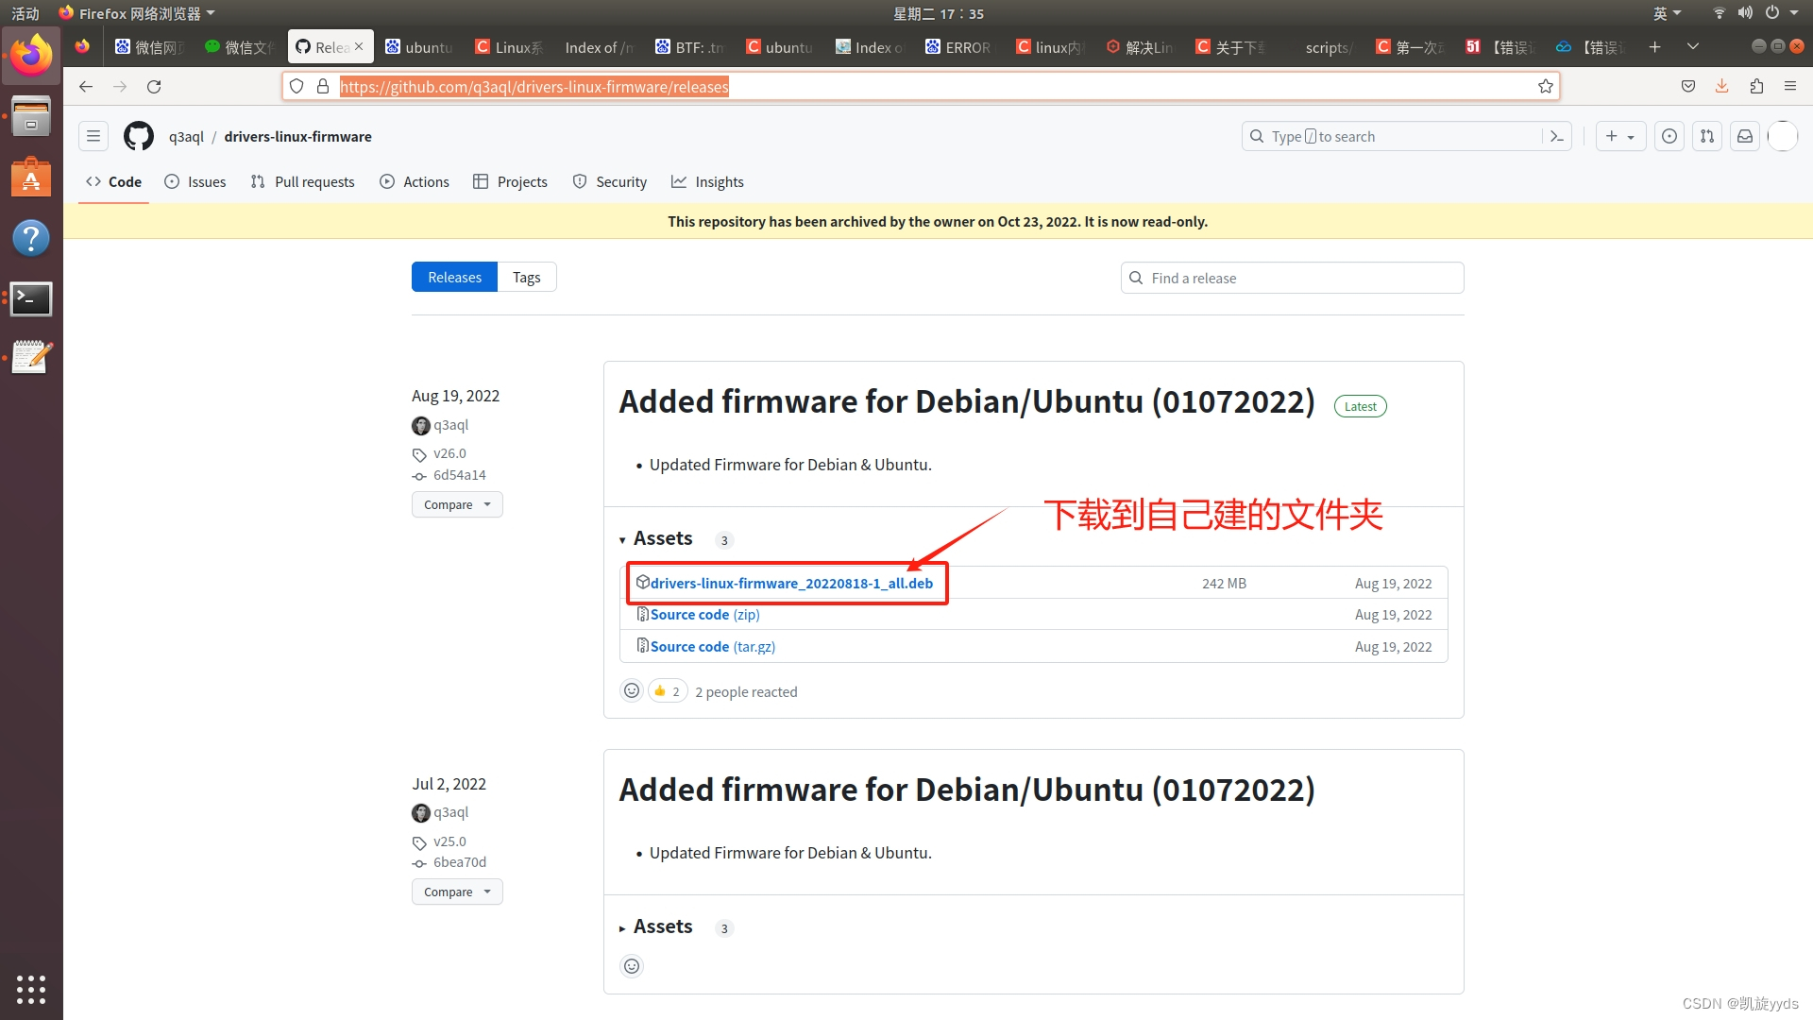Switch to the Tags view

[526, 277]
